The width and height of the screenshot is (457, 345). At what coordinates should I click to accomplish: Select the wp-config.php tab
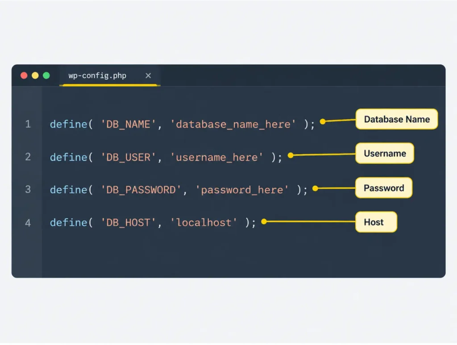(110, 76)
